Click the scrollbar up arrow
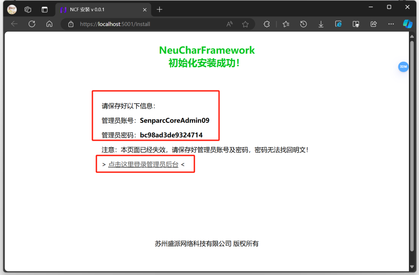 412,37
